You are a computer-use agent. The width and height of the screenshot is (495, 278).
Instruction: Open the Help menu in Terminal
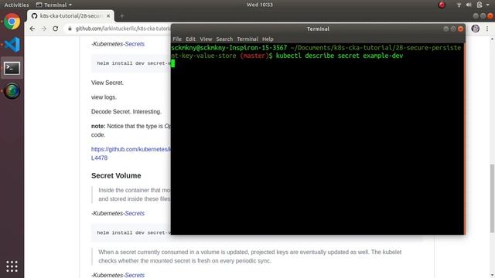[x=268, y=39]
